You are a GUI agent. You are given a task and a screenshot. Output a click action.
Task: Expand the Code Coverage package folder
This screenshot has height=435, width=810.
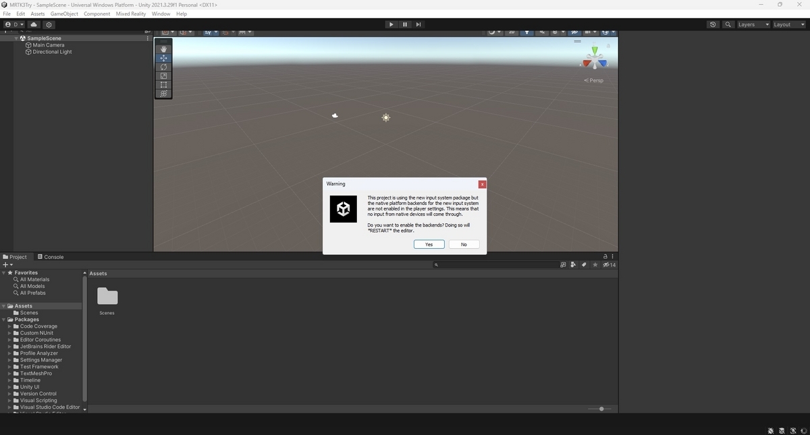[x=9, y=326]
